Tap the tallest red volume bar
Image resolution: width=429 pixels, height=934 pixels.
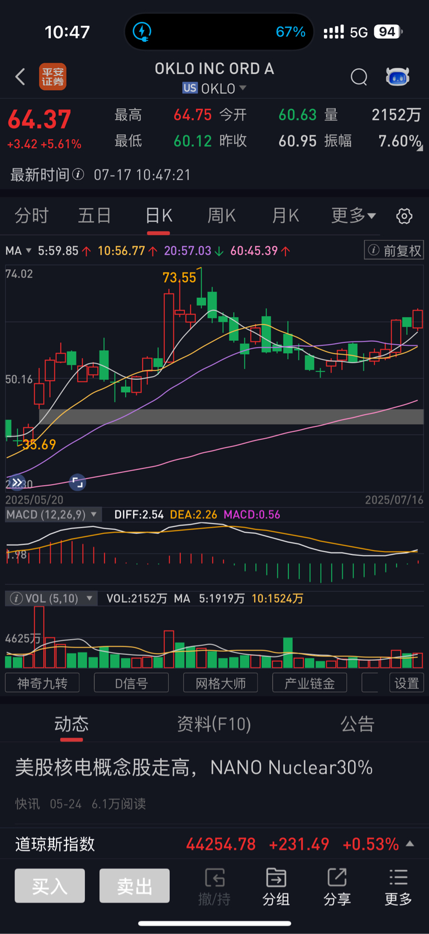click(39, 637)
